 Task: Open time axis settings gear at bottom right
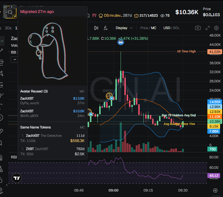tap(215, 190)
